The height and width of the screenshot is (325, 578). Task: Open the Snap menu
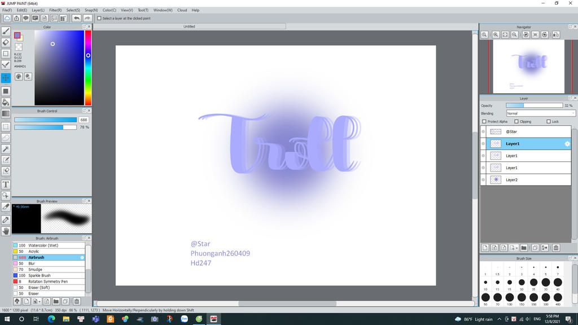[x=91, y=10]
